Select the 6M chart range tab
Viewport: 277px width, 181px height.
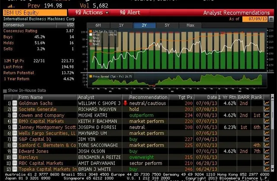(x=98, y=25)
